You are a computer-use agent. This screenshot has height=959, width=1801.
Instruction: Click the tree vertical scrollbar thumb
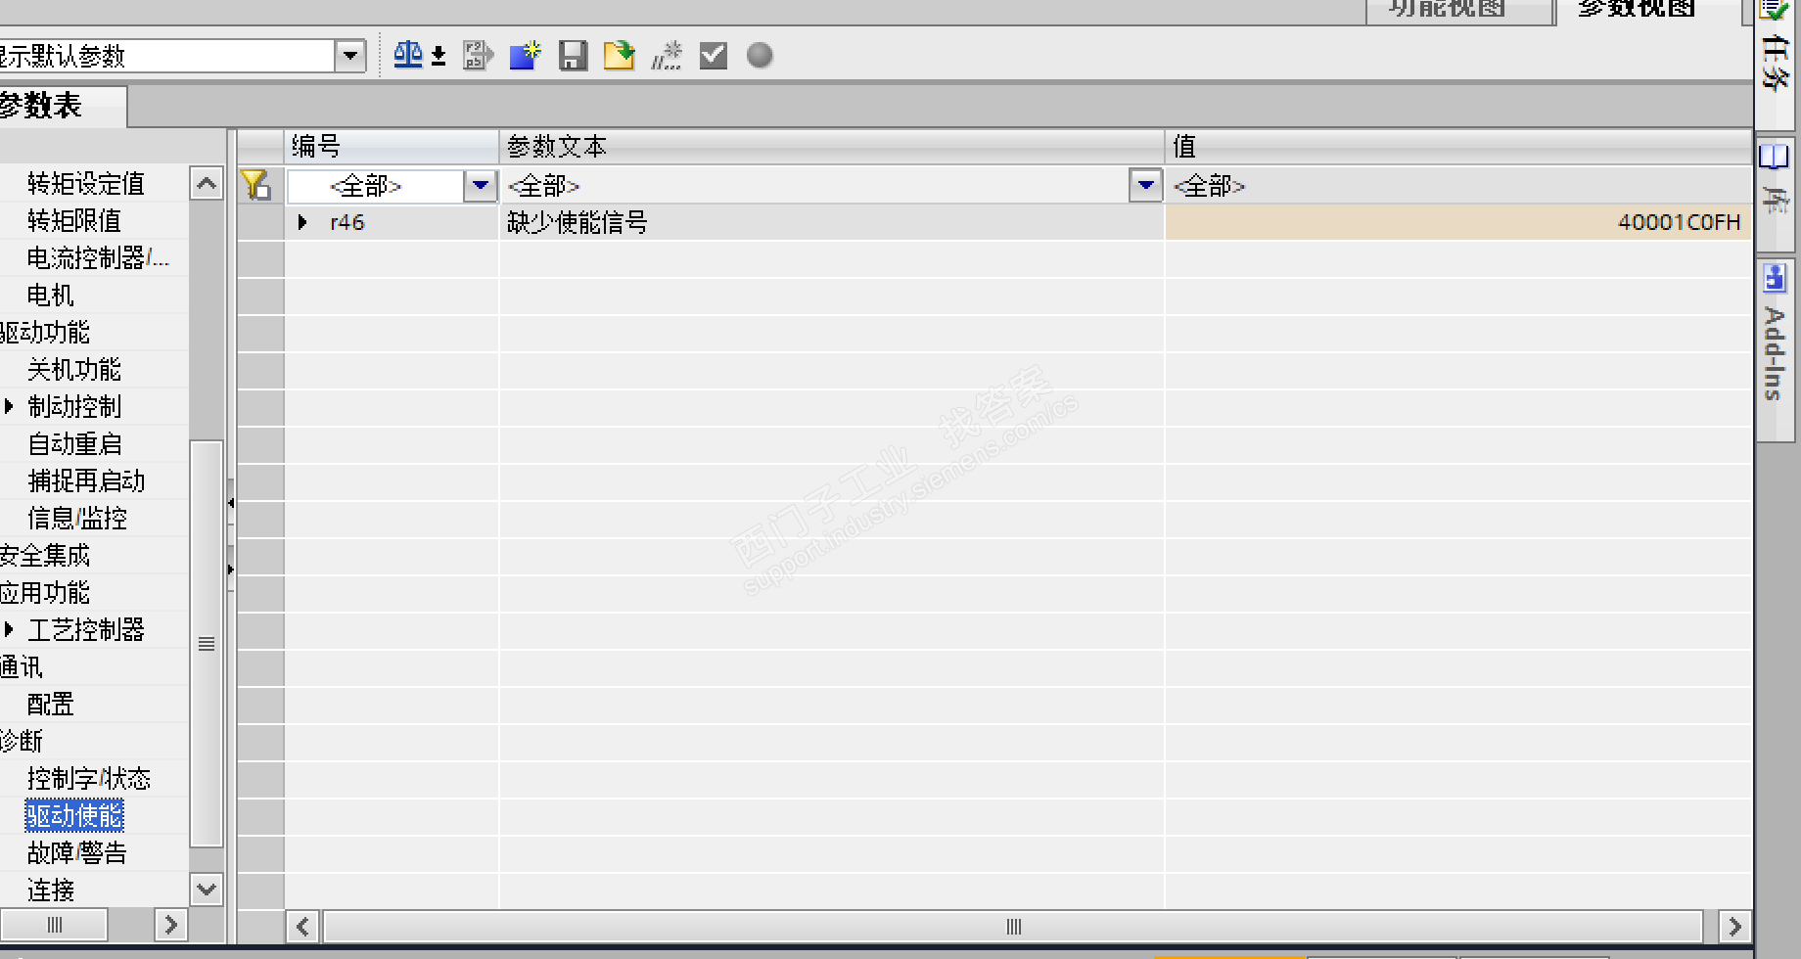[x=207, y=643]
